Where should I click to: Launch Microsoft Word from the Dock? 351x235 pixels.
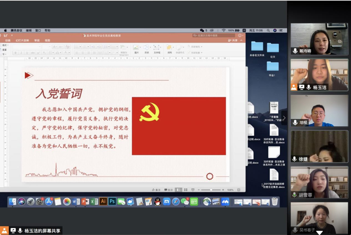(76, 202)
